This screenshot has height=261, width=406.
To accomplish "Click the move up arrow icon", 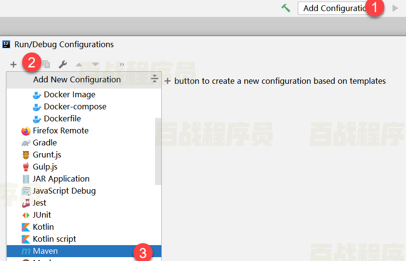I will 79,64.
